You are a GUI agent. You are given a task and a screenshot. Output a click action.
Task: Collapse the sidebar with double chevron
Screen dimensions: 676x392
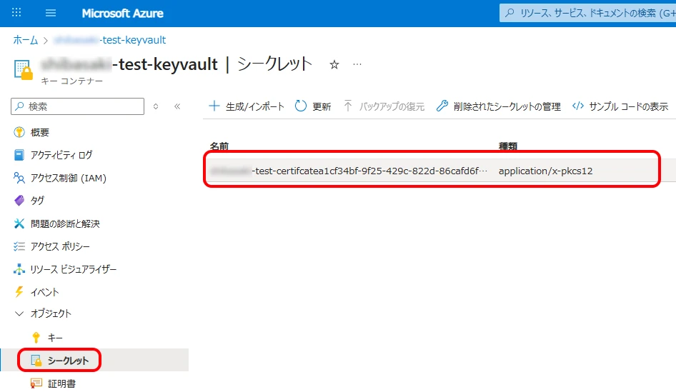point(177,106)
